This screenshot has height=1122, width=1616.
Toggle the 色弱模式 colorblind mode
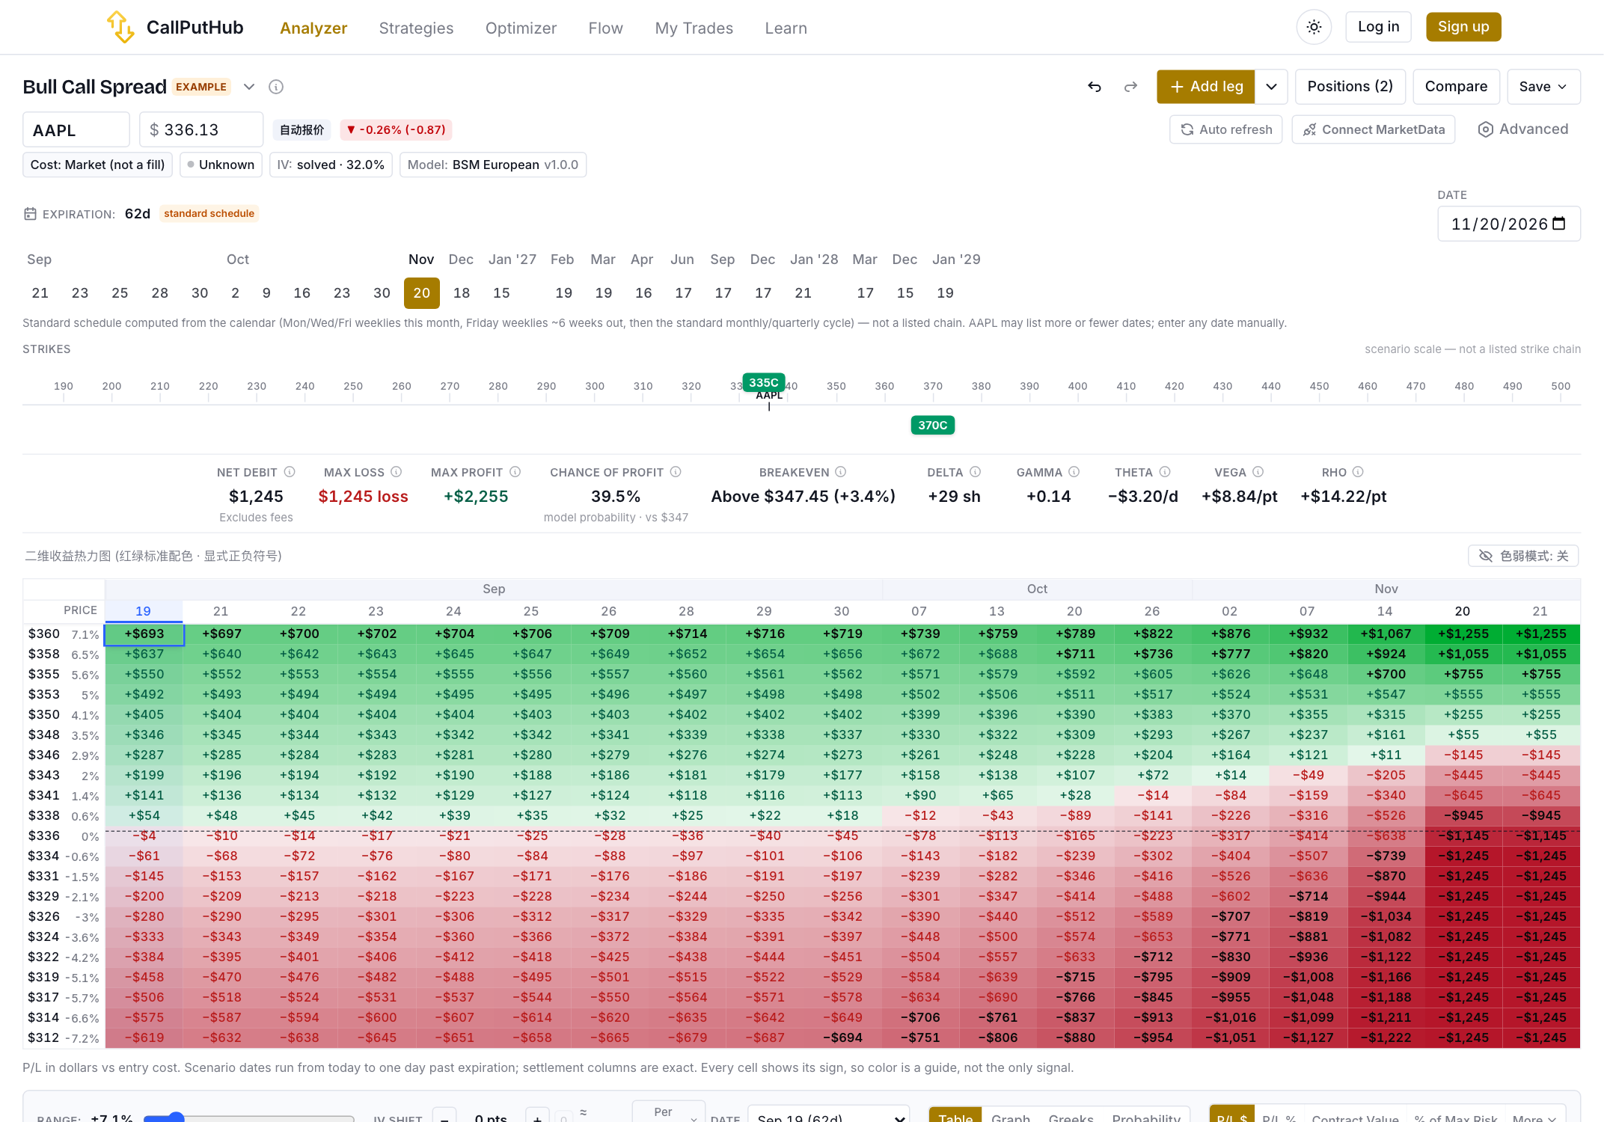pyautogui.click(x=1523, y=556)
